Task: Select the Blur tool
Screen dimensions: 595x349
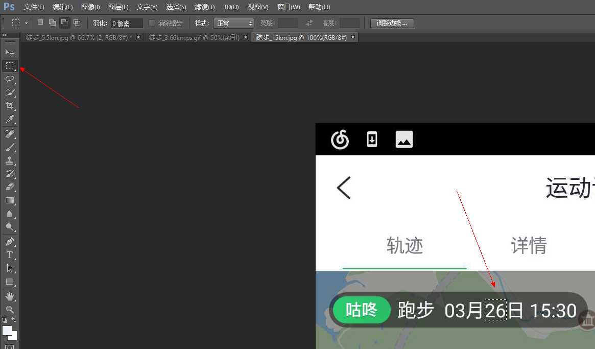Action: 10,214
